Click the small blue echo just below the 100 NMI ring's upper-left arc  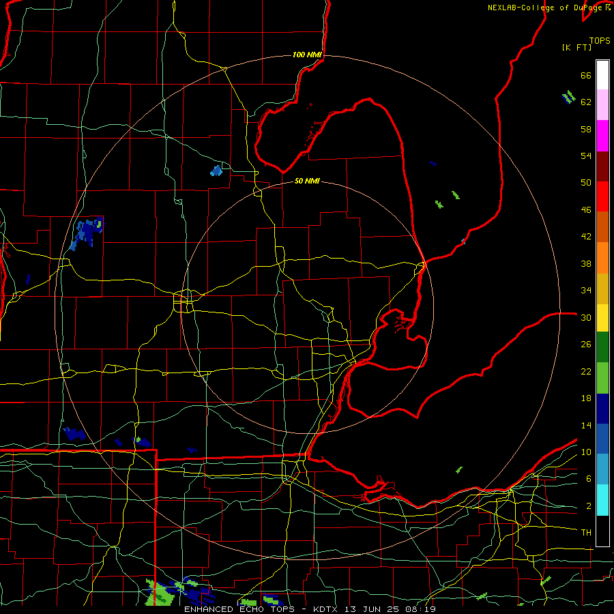click(216, 171)
